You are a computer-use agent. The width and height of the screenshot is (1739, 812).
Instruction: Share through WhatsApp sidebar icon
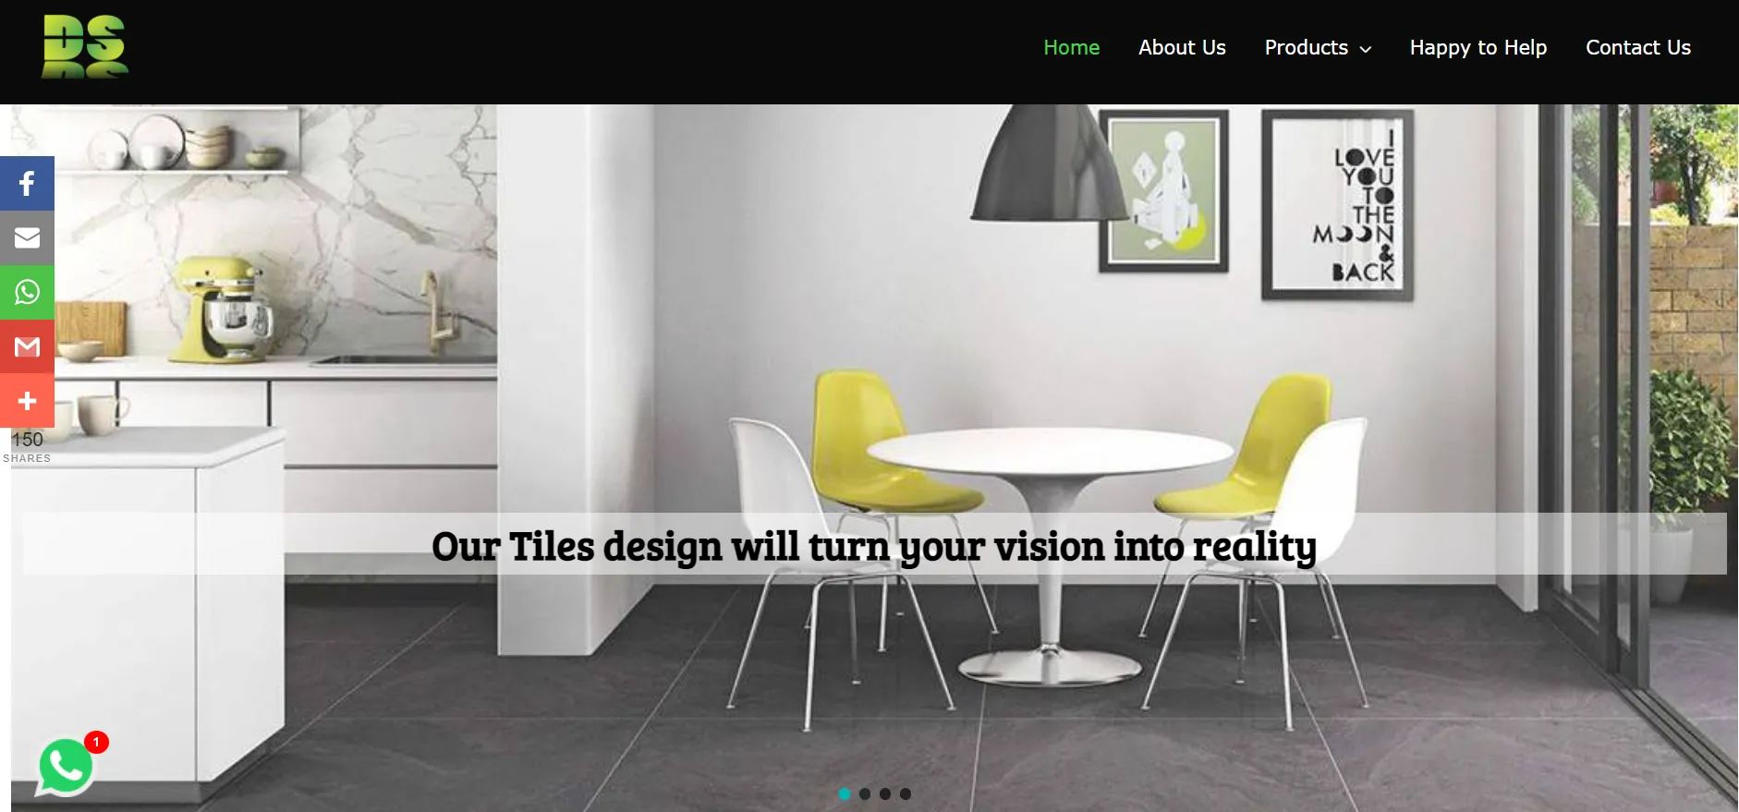click(27, 292)
